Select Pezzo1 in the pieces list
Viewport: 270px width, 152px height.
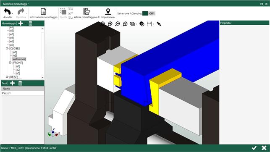[23, 93]
